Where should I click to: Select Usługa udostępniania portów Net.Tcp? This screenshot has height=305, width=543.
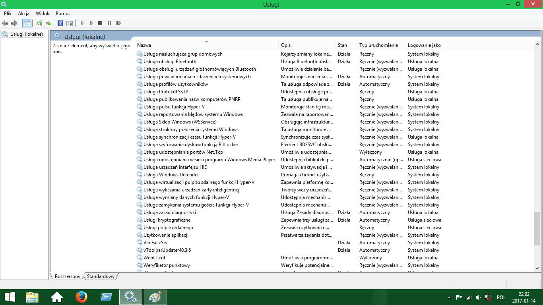292,152
